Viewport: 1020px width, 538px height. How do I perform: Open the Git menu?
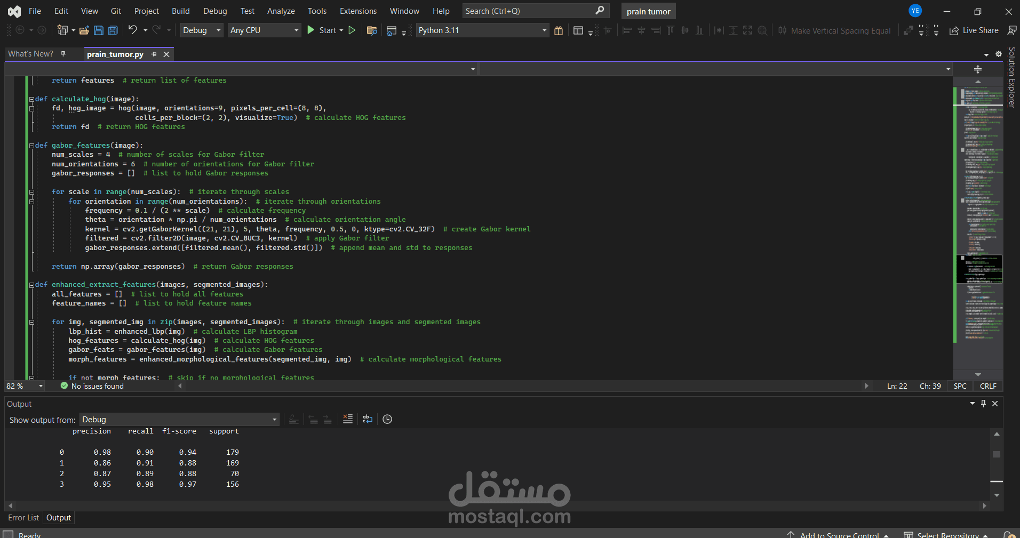tap(116, 11)
